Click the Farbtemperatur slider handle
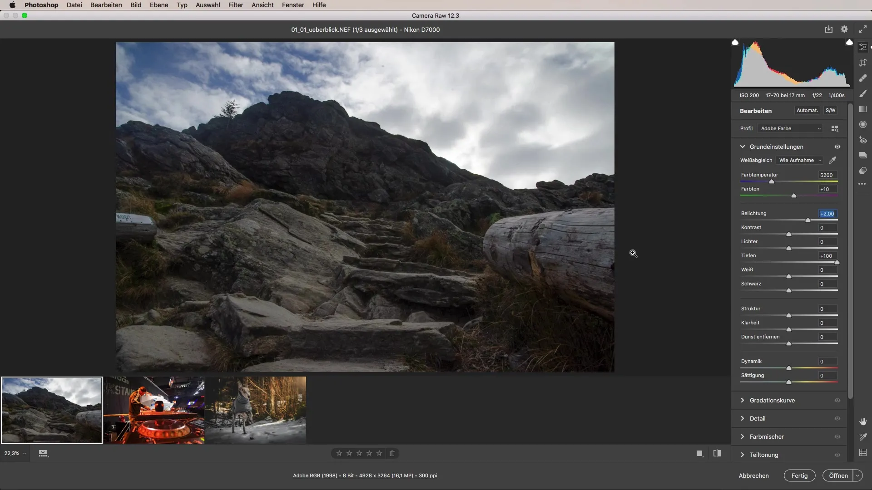The width and height of the screenshot is (872, 490). (772, 181)
